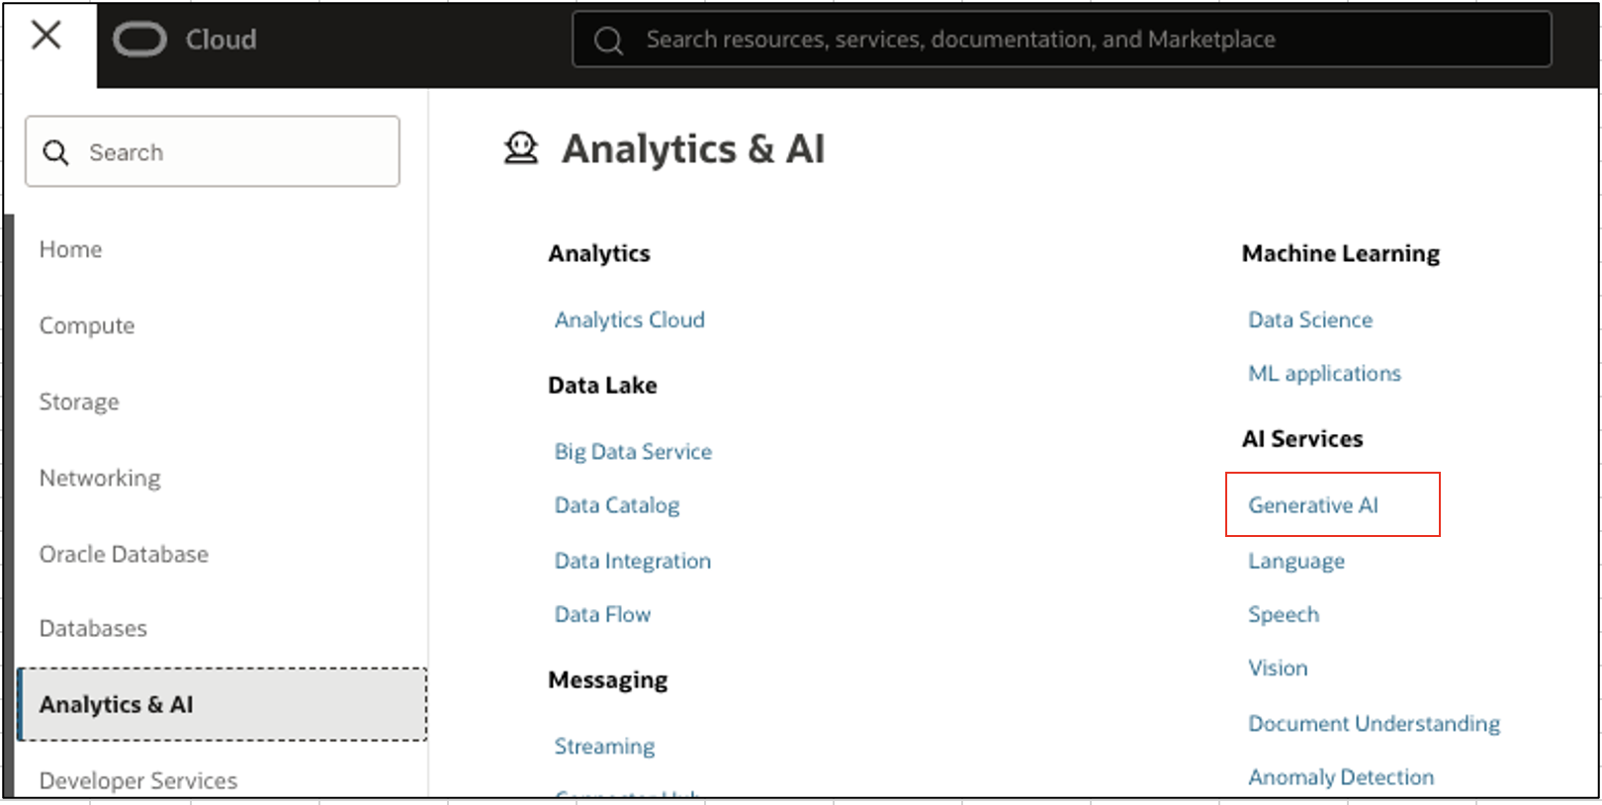The image size is (1602, 805).
Task: Click the Cloud brand text
Action: (x=221, y=40)
